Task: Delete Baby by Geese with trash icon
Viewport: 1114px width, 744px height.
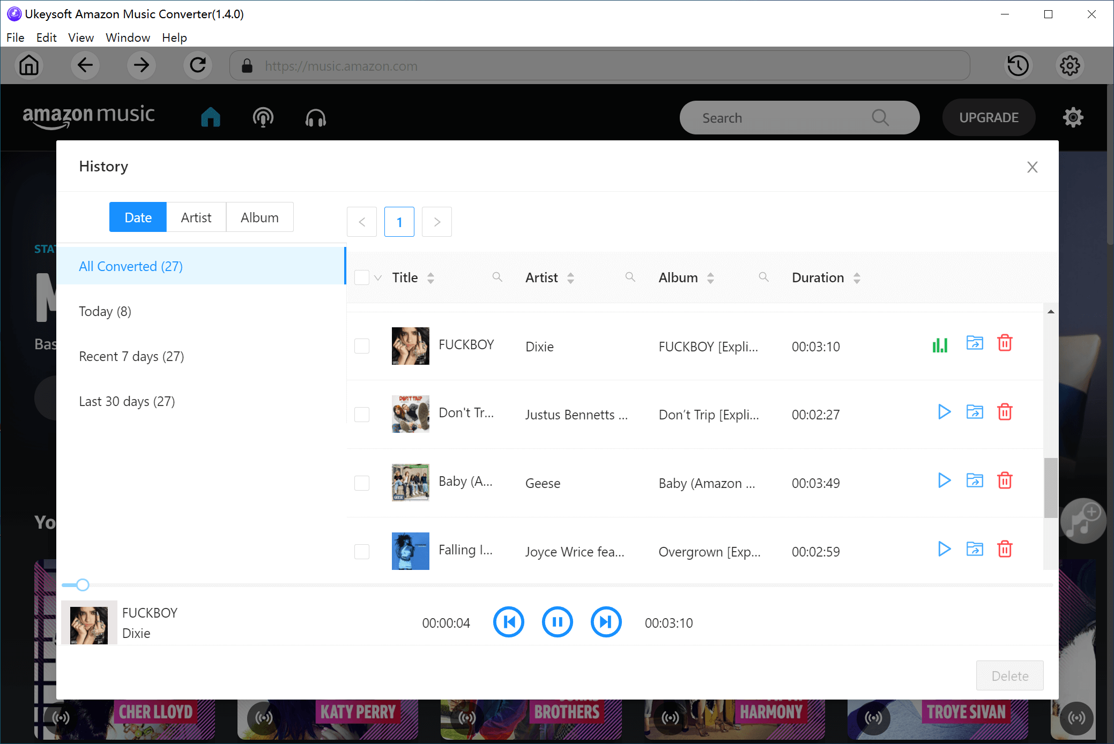Action: [x=1005, y=480]
